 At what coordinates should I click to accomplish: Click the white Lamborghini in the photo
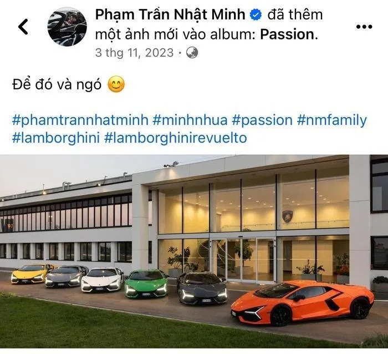tap(101, 279)
